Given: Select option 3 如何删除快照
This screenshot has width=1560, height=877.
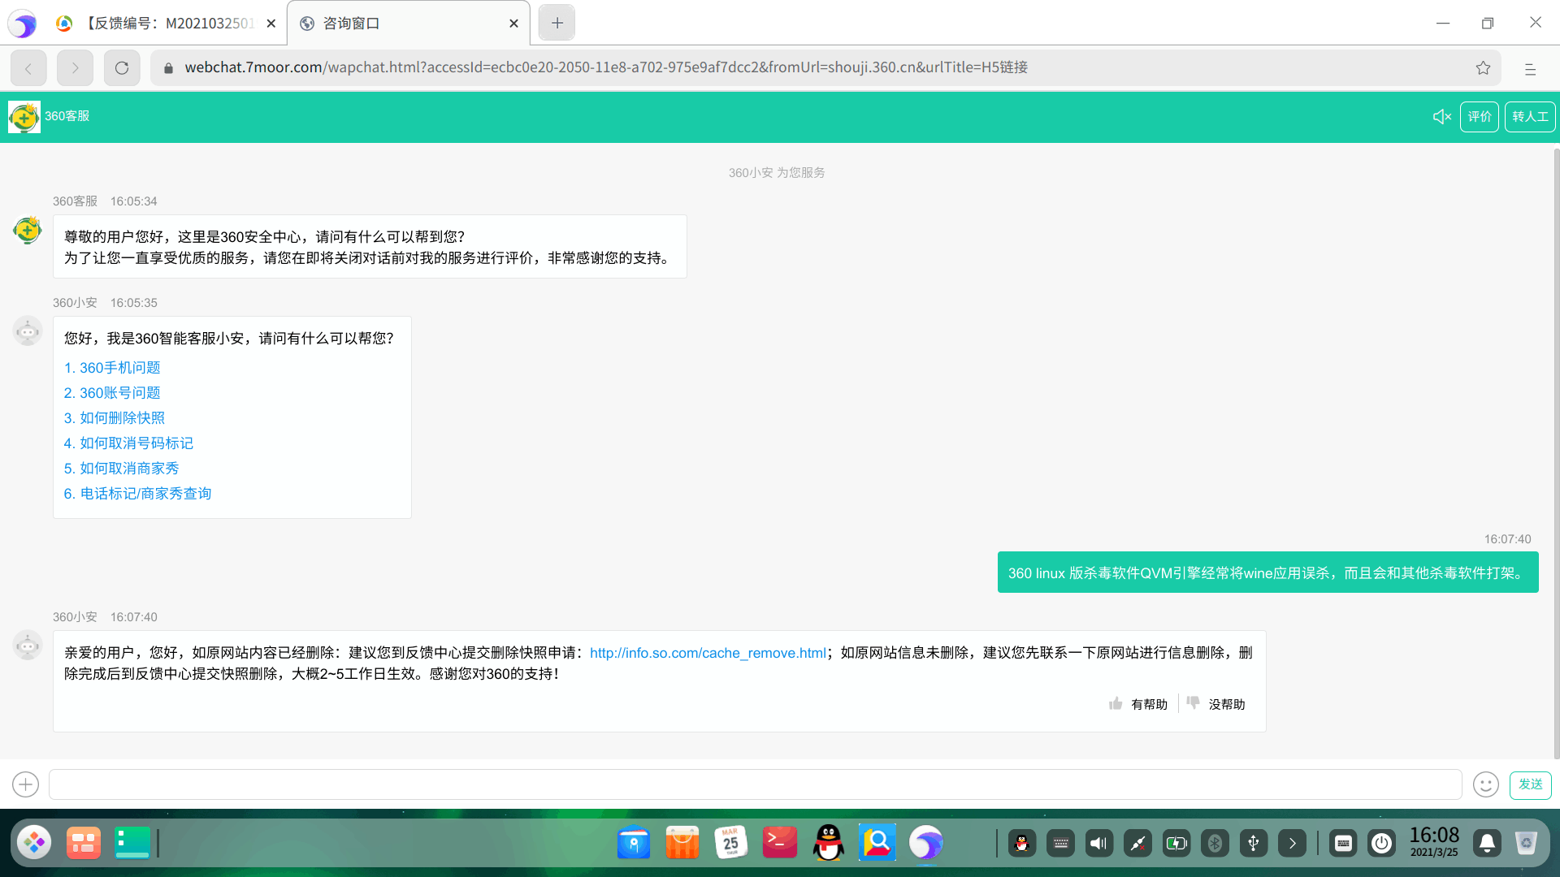Looking at the screenshot, I should click(x=115, y=418).
